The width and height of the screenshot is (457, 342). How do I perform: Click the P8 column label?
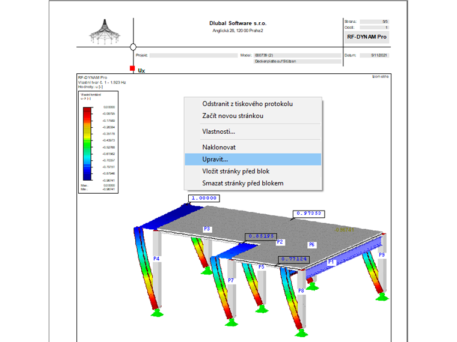click(x=301, y=290)
